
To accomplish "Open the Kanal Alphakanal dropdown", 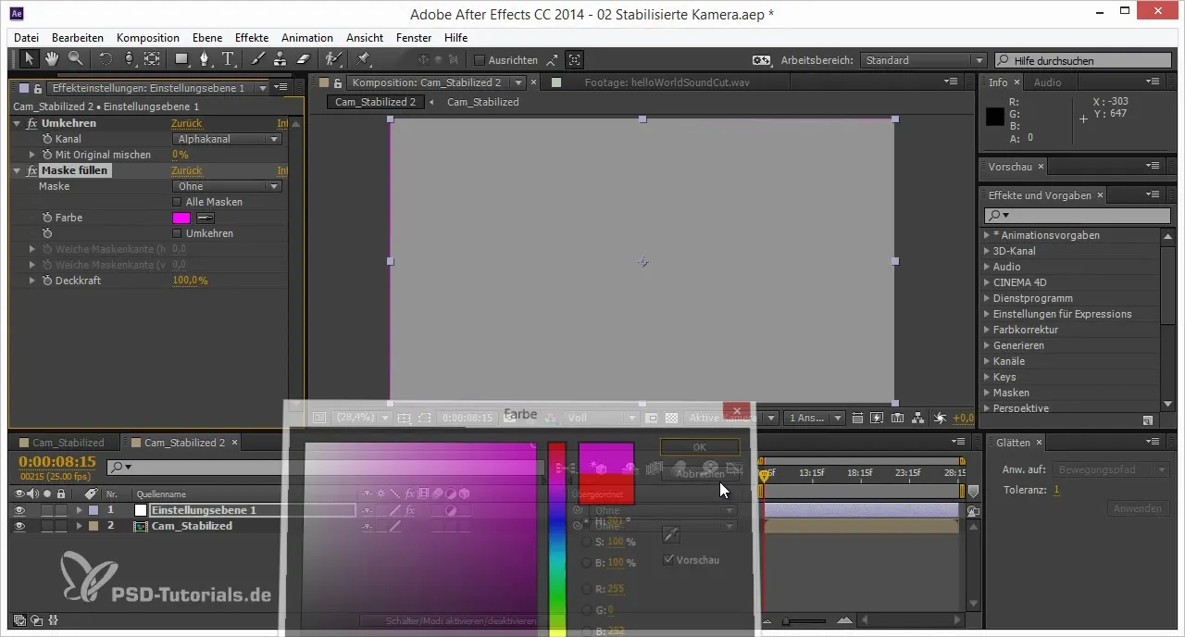I will coord(228,139).
